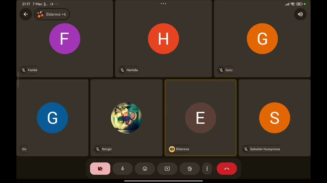Image resolution: width=327 pixels, height=183 pixels.
Task: Open the emoji reactions button
Action: click(x=145, y=169)
